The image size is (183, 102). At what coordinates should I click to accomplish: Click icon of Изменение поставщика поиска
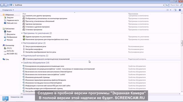pyautogui.click(x=24, y=83)
